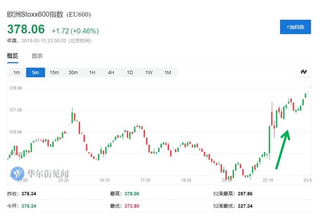Click the 昨收 value 376.34

pos(29,194)
